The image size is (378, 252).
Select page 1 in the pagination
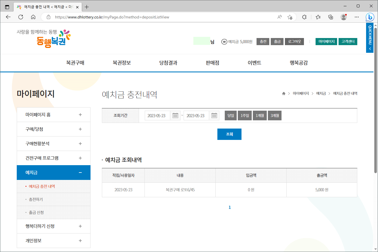click(x=230, y=207)
